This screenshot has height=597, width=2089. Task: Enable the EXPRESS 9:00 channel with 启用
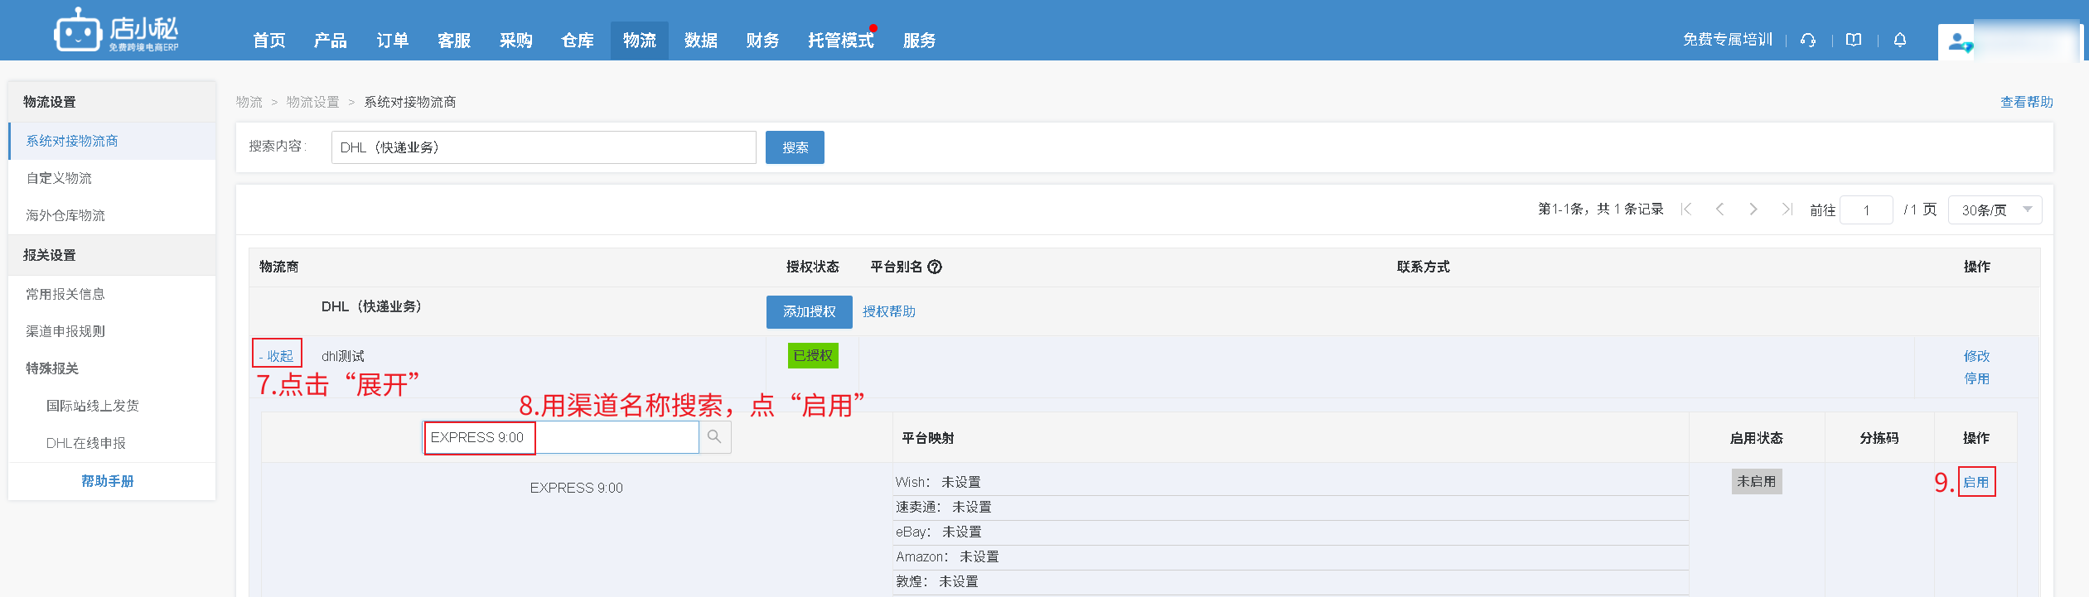pos(1976,482)
